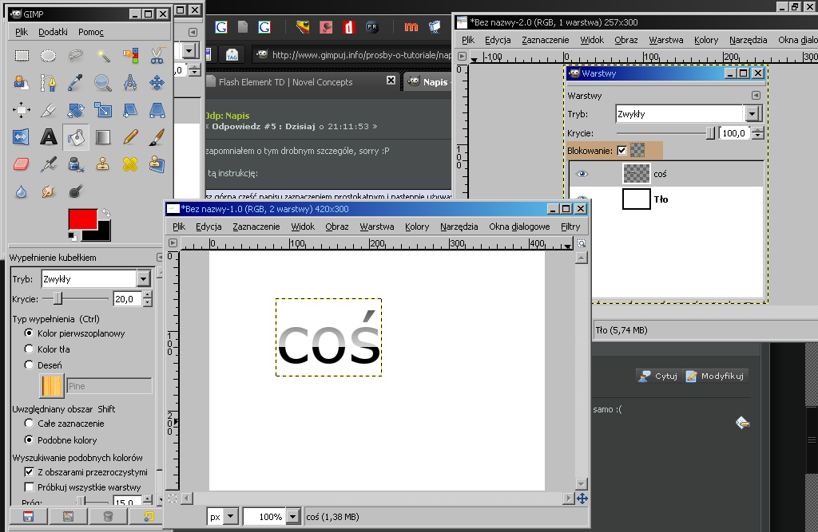The height and width of the screenshot is (532, 818).
Task: Open the Tryb dropdown in tool options
Action: [143, 278]
